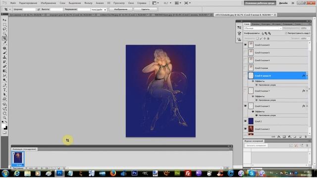Open the layer opacity dropdown
This screenshot has height=178, width=317.
[309, 29]
